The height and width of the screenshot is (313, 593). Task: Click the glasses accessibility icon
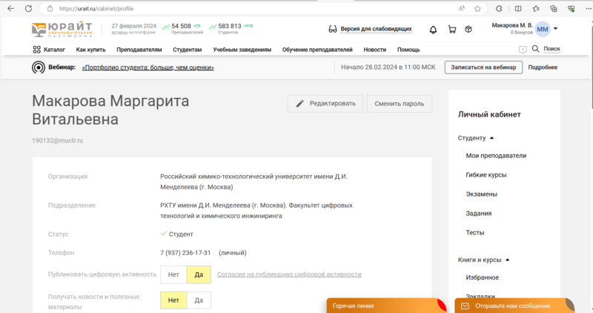pos(332,29)
